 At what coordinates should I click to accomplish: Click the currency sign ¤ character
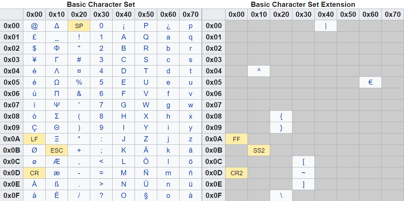pyautogui.click(x=79, y=71)
